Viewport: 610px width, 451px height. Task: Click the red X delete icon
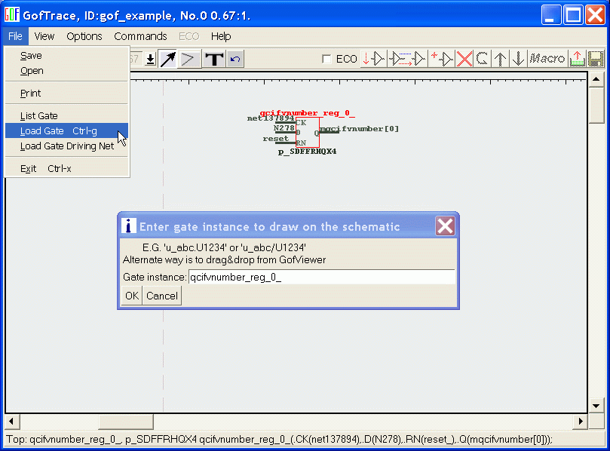click(464, 59)
